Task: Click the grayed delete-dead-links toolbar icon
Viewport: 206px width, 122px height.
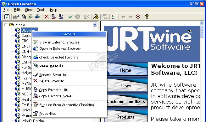Action: [86, 17]
